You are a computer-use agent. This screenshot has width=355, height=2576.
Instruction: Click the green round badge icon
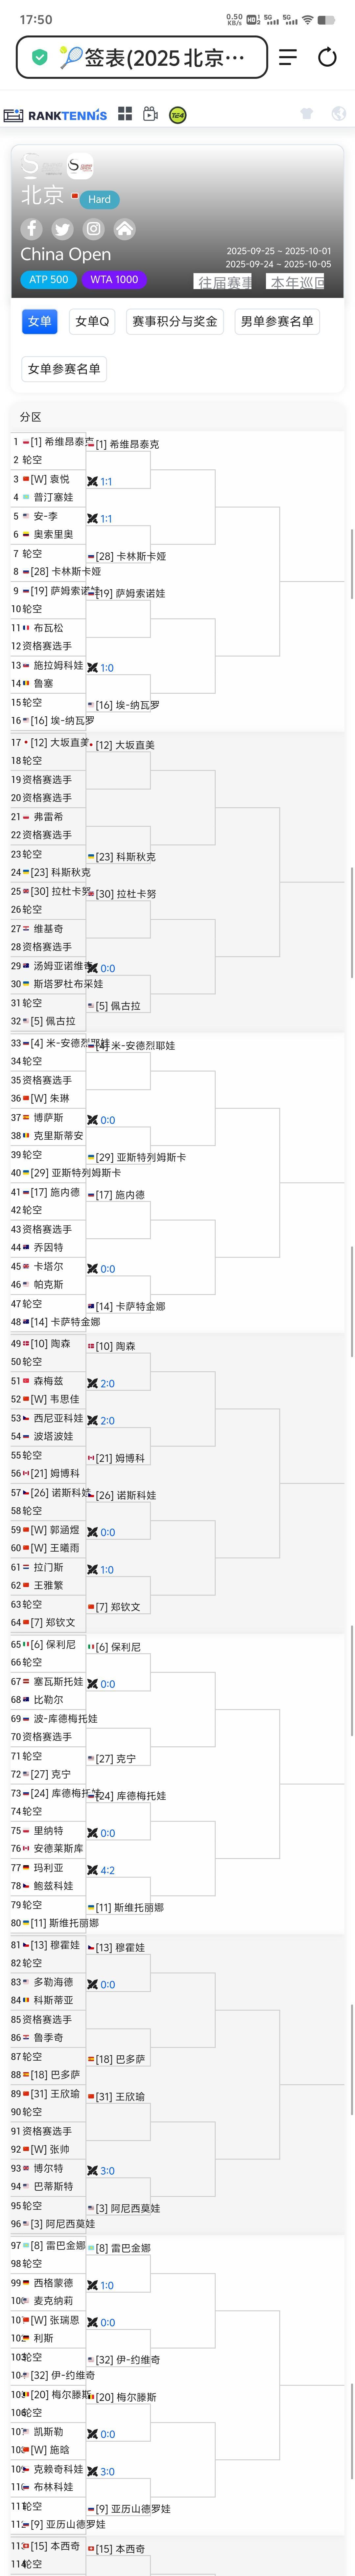click(177, 115)
